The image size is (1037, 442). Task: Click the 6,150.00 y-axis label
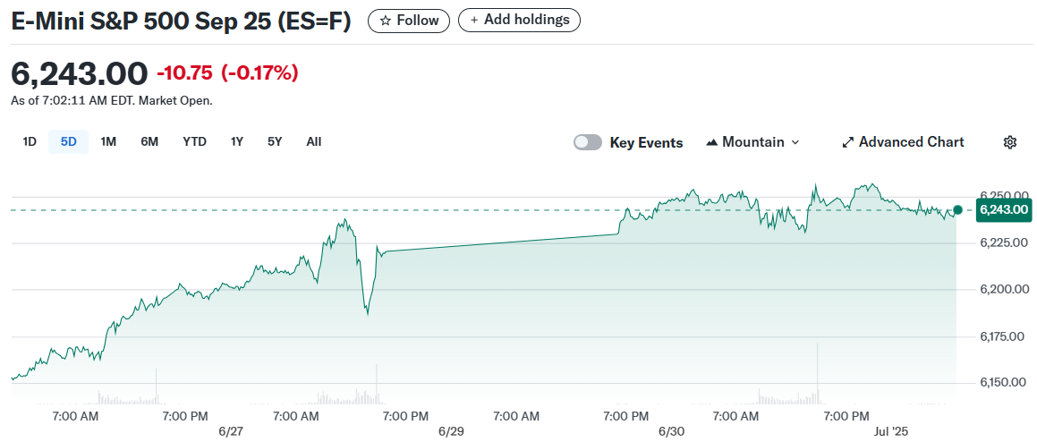pos(1004,382)
